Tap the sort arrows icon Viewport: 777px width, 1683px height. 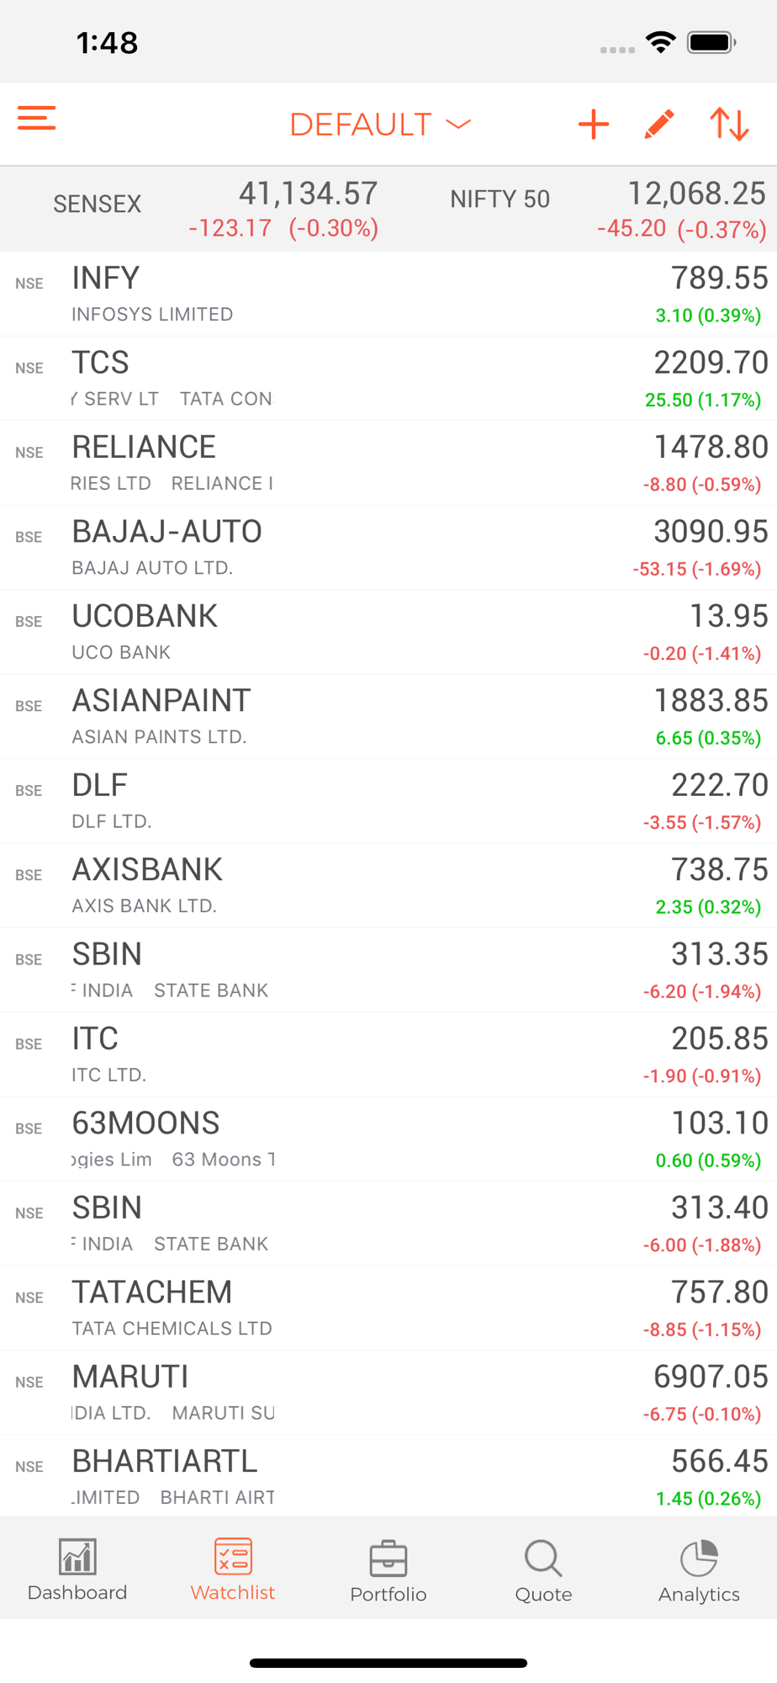pos(729,125)
